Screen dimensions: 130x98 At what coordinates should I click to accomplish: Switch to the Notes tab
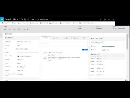pyautogui.click(x=84, y=38)
